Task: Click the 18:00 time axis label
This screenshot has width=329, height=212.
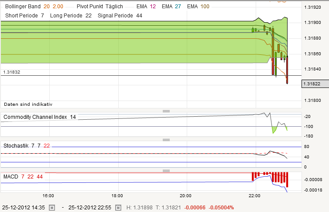Action: click(x=117, y=196)
